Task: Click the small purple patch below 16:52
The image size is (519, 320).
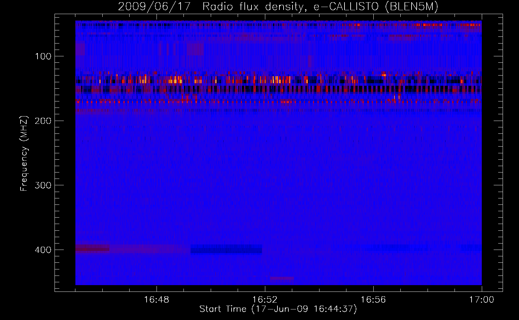Action: point(282,278)
